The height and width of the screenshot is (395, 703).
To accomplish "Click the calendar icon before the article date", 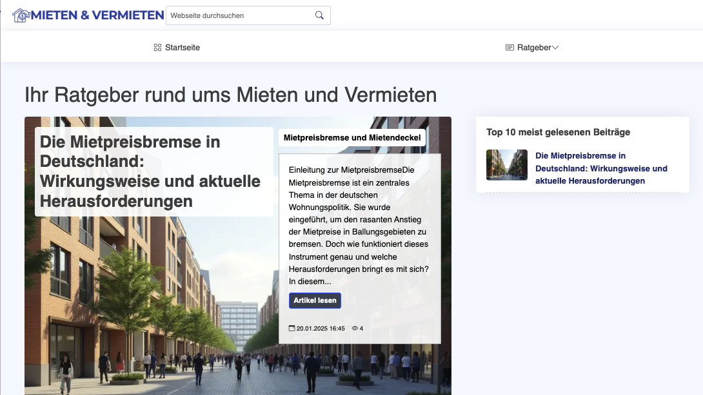I will (x=292, y=327).
